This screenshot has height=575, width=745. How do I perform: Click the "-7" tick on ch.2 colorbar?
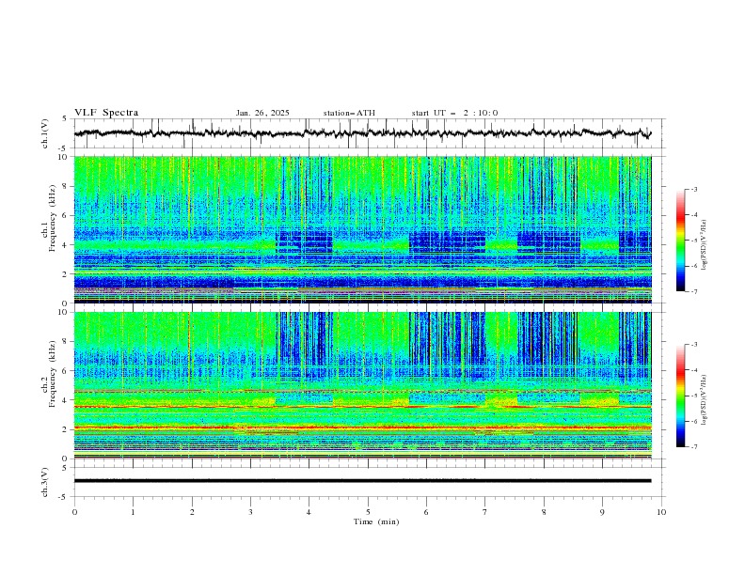pyautogui.click(x=693, y=447)
